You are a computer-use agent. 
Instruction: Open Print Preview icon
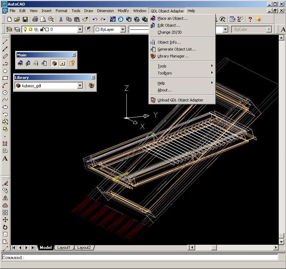(43, 19)
